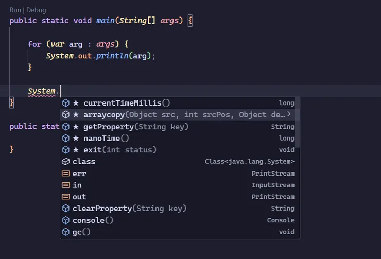381x259 pixels.
Task: Click the field icon beside in
Action: [66, 185]
